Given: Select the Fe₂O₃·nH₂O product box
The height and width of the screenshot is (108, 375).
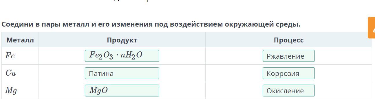Looking at the screenshot, I should click(x=122, y=56).
